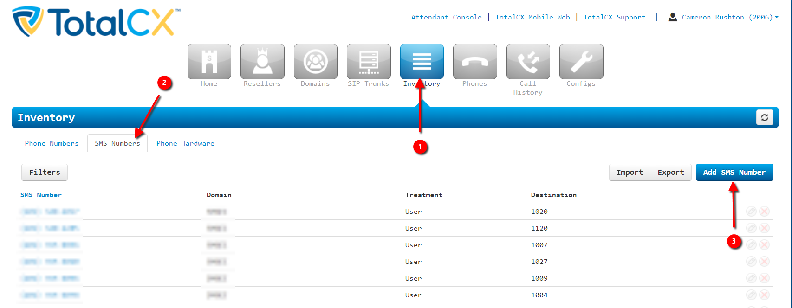
Task: Open the Home section icon
Action: [209, 62]
